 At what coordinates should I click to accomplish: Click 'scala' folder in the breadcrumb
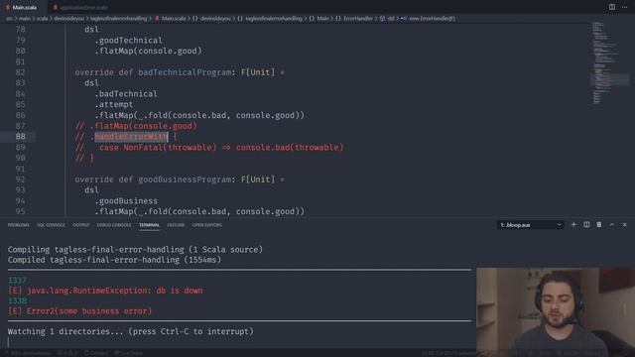tap(42, 19)
